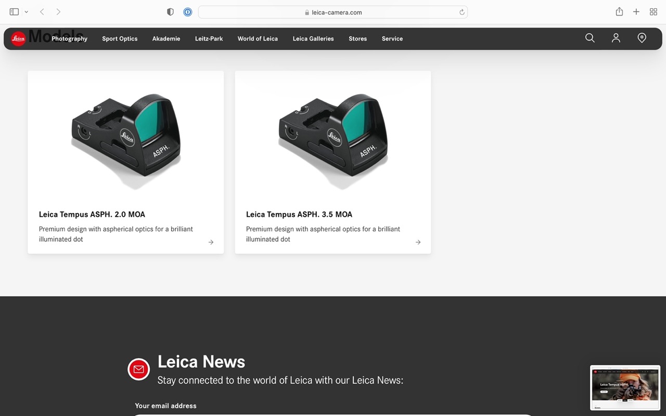
Task: Go forward with Safari's forward arrow
Action: [58, 12]
